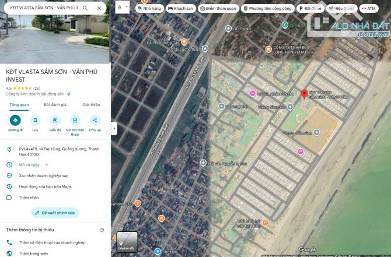
Task: Save the place with the Lưu icon
Action: pyautogui.click(x=35, y=121)
